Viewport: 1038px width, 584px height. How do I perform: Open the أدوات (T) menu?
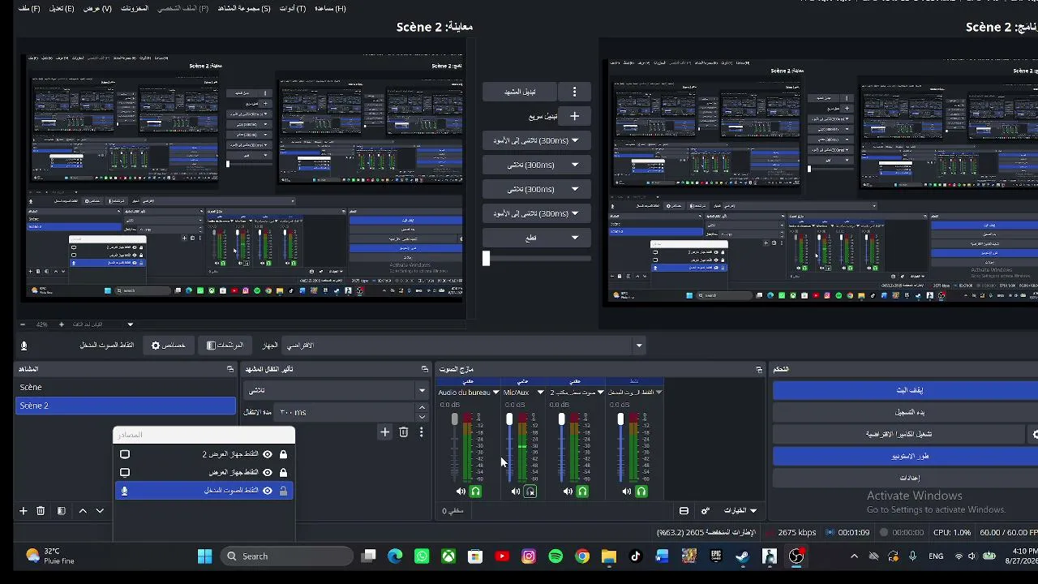pos(293,8)
